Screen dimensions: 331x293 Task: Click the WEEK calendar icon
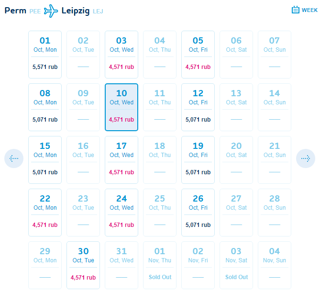[295, 10]
